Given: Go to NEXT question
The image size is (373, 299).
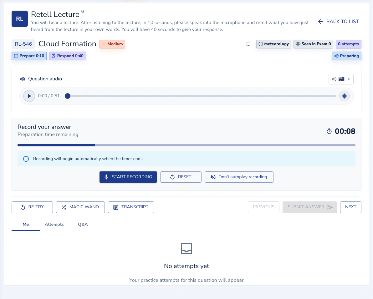Looking at the screenshot, I should tap(351, 207).
